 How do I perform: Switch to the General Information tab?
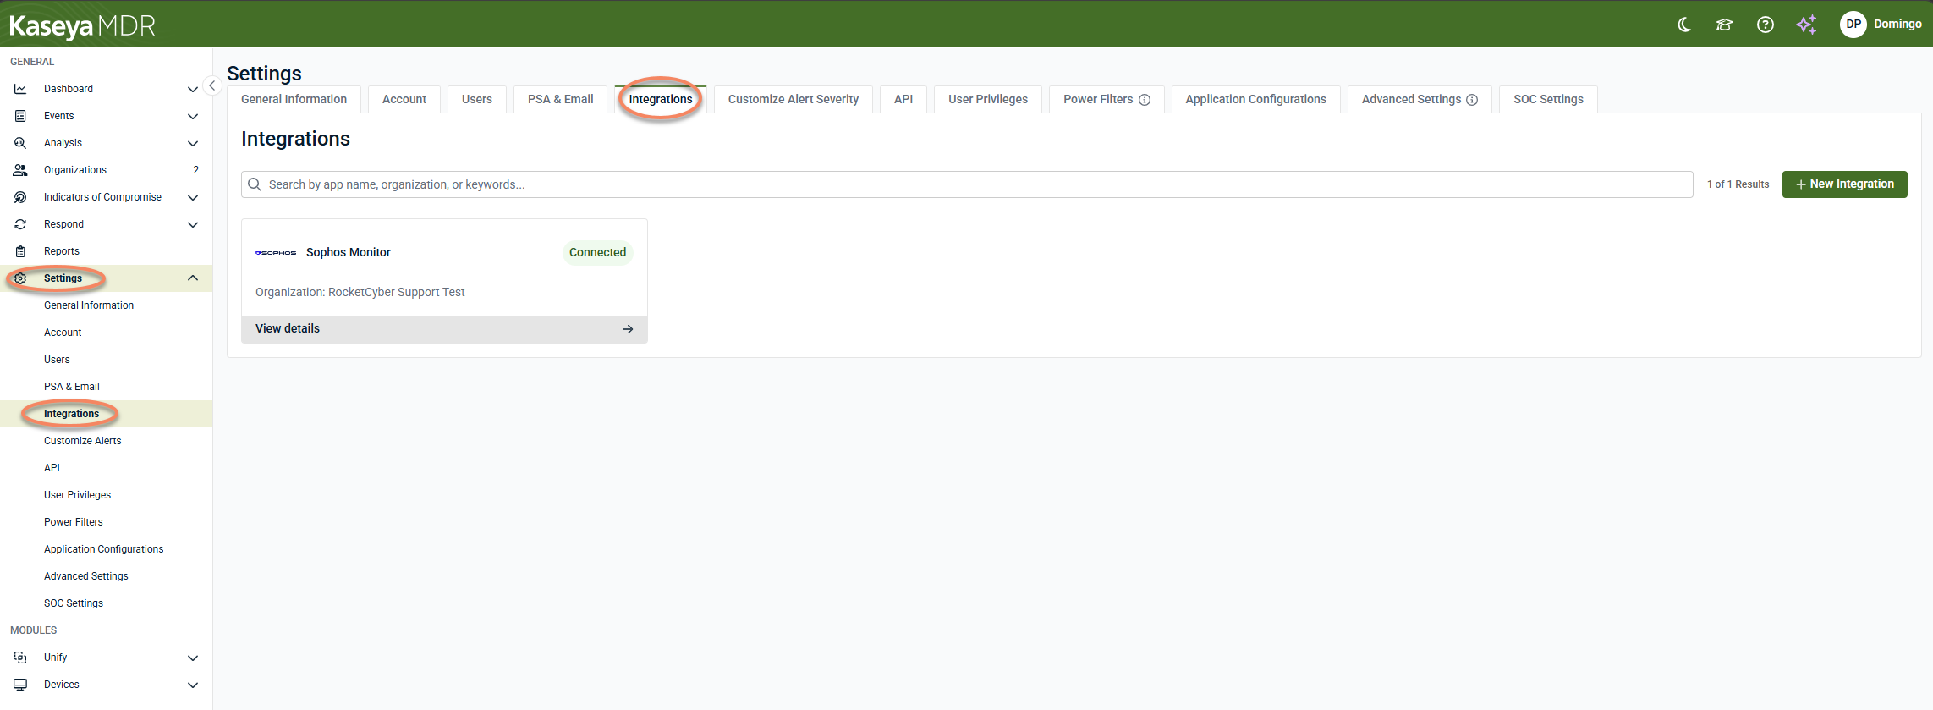tap(294, 99)
